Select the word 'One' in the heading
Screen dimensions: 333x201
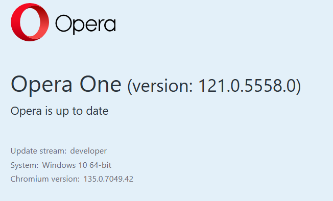pyautogui.click(x=101, y=84)
